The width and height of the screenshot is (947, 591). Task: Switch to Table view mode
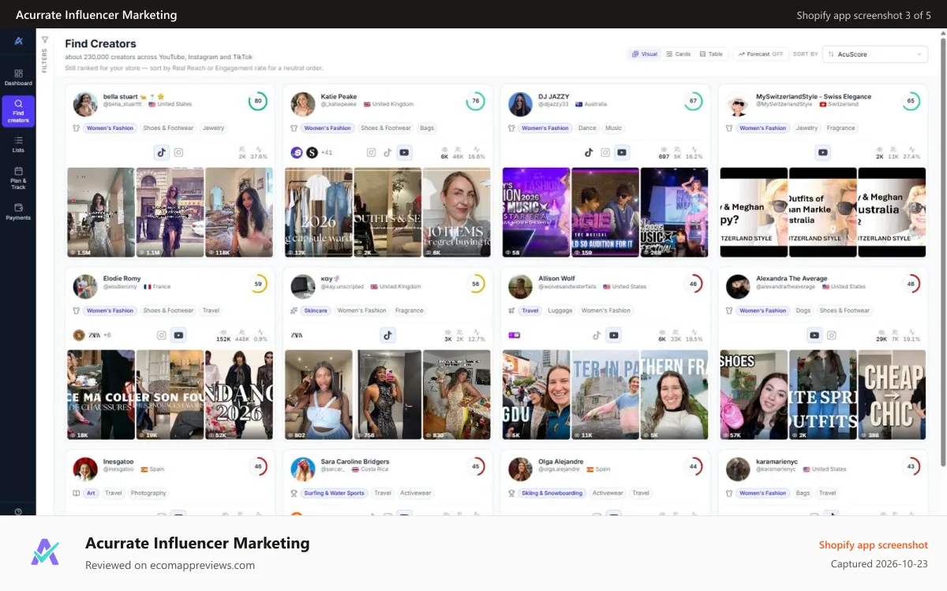click(x=712, y=54)
